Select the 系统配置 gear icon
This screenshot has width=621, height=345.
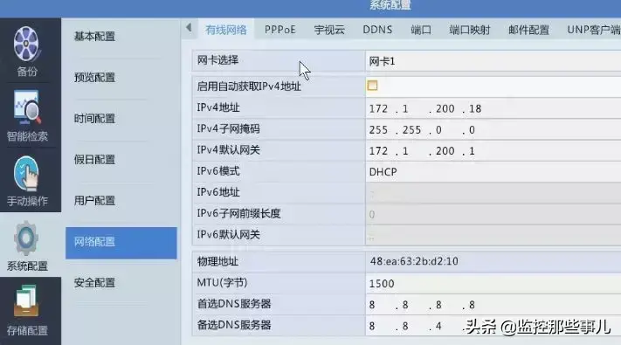[26, 238]
